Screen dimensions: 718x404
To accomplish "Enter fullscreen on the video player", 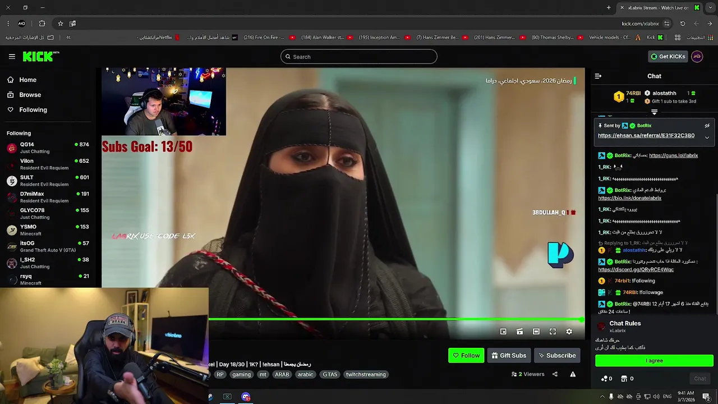I will click(553, 332).
